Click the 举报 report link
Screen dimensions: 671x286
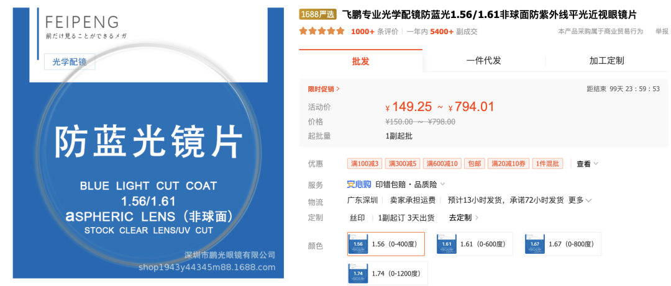point(662,31)
